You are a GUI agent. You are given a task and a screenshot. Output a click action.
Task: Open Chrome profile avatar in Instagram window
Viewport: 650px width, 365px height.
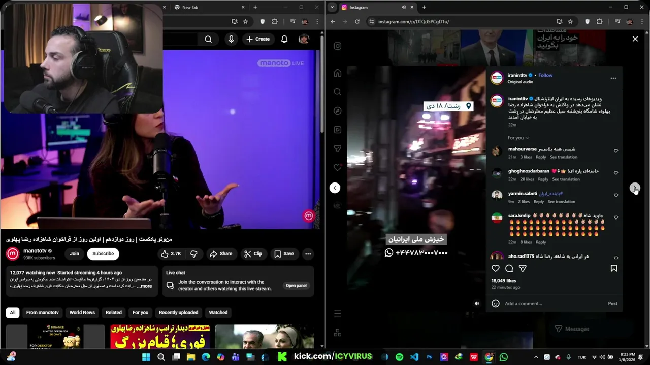click(630, 21)
